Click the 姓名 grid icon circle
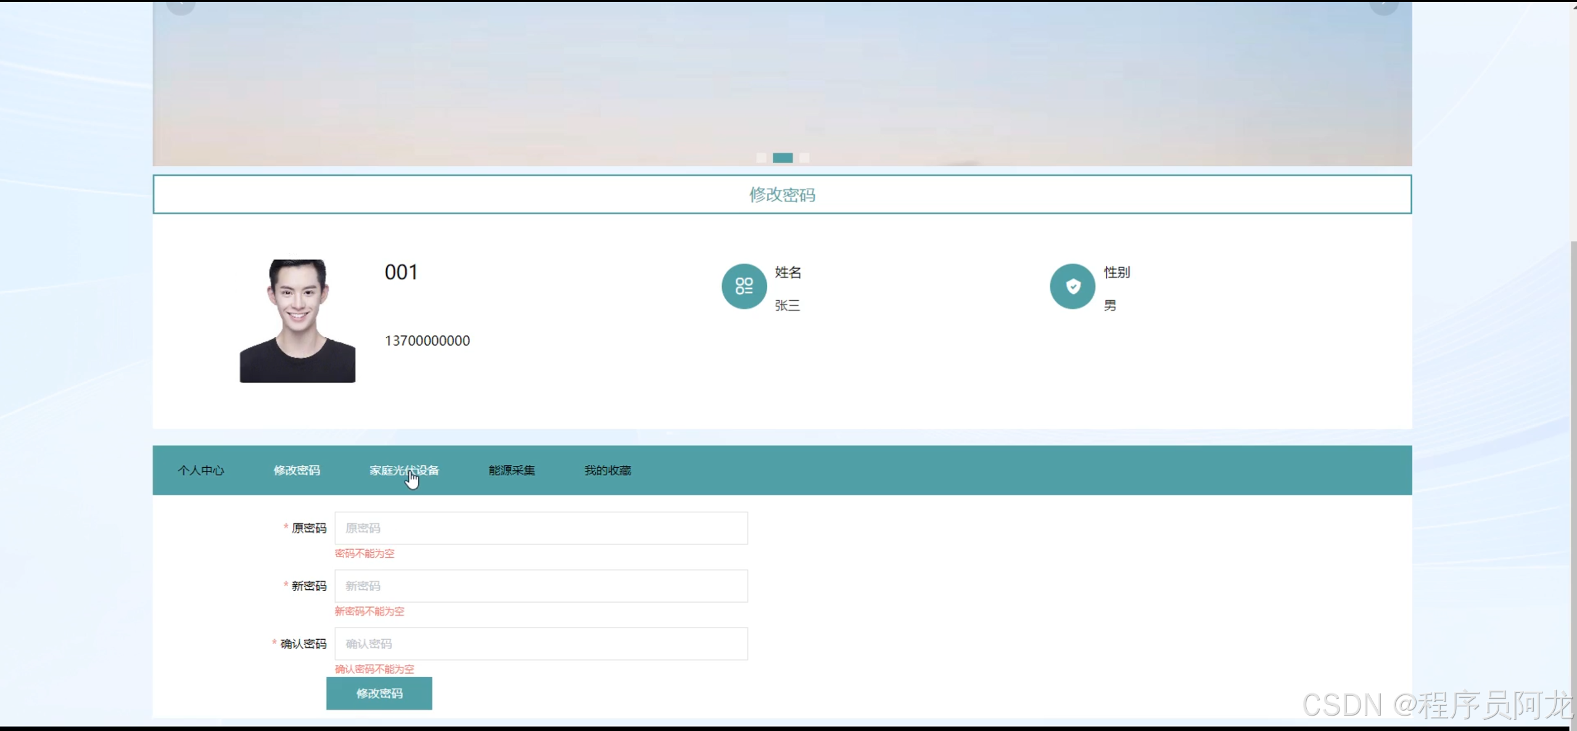Screen dimensions: 1577x731 (x=744, y=286)
